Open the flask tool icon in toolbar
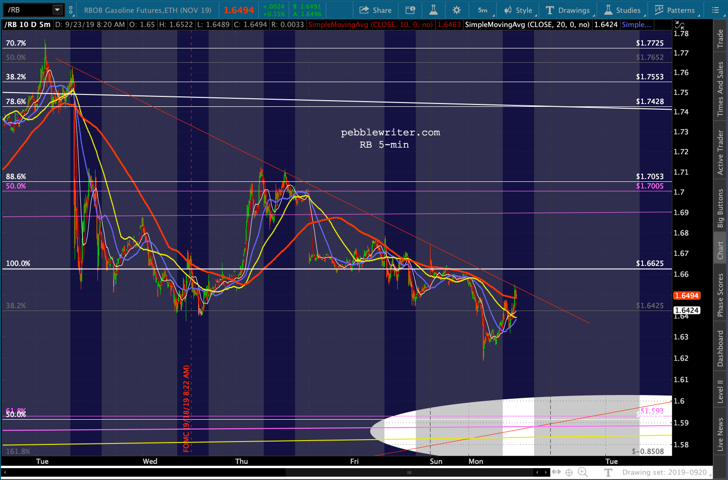 433,10
